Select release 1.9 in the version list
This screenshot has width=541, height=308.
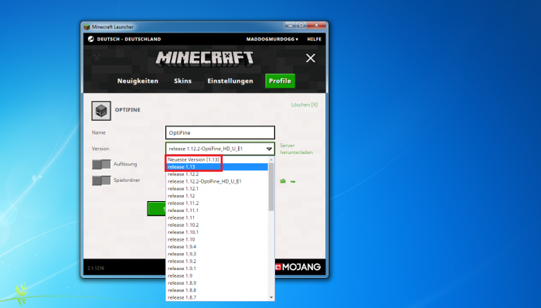point(217,275)
